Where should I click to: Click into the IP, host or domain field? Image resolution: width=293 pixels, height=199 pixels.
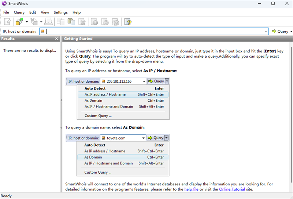[154, 32]
